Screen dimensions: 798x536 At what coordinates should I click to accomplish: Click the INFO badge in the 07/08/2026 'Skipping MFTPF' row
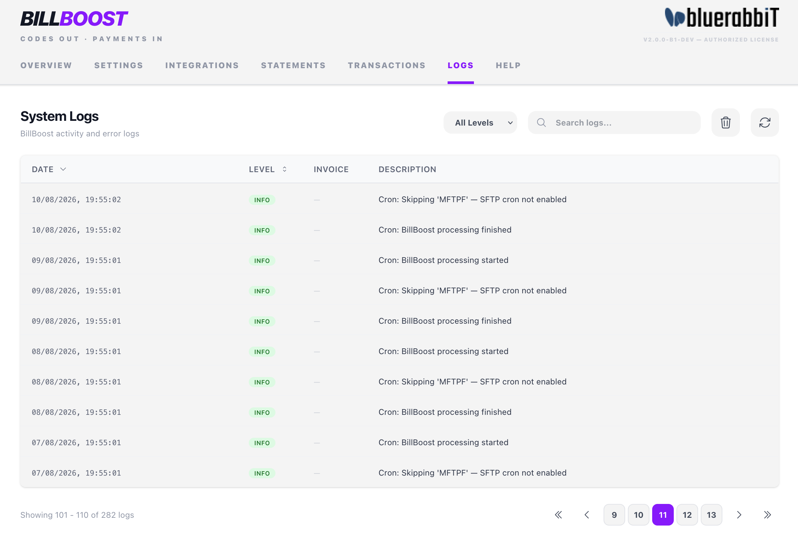click(262, 473)
